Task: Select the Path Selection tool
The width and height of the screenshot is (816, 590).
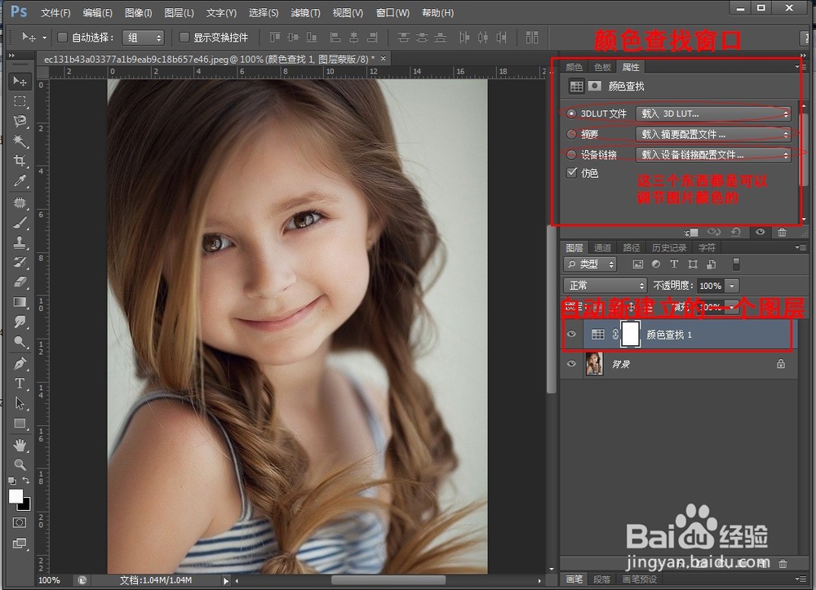Action: pos(20,403)
